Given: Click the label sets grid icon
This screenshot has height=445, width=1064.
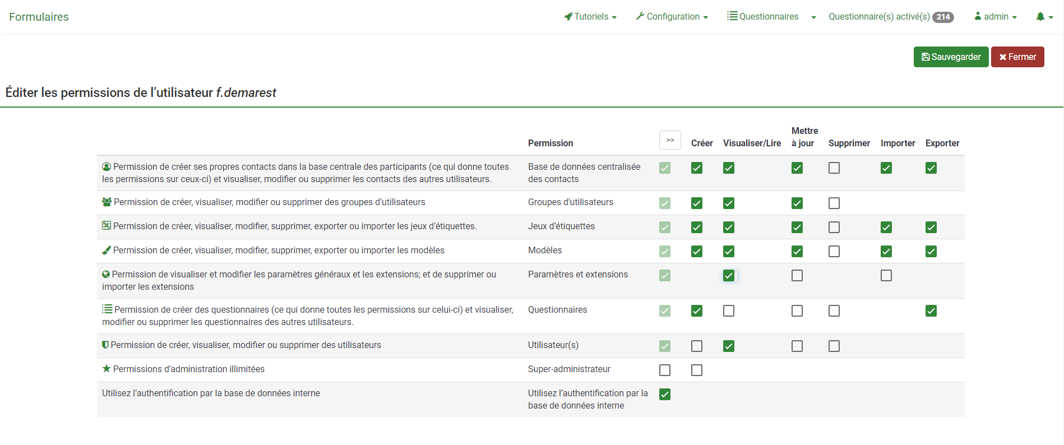Looking at the screenshot, I should click(107, 226).
